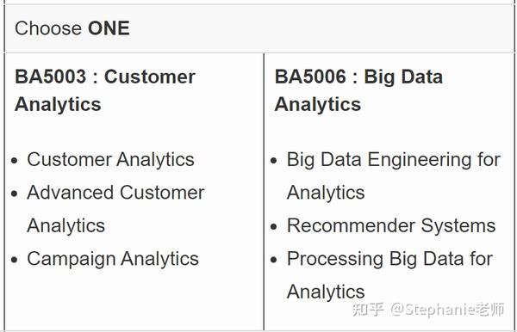Click the 知乎 watermark logo
The image size is (517, 332).
368,310
